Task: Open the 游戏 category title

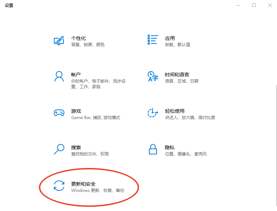Action: [76, 111]
